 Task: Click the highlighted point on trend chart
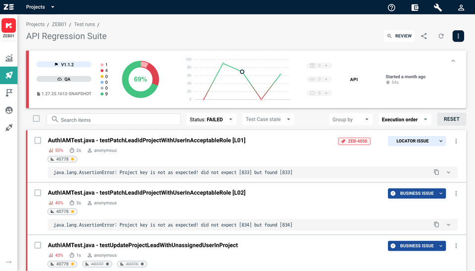point(242,72)
